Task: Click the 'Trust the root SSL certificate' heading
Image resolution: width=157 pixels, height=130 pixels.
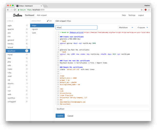Action: point(75,61)
